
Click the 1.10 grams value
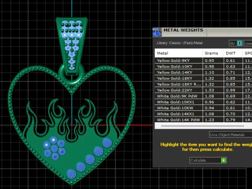(x=209, y=72)
